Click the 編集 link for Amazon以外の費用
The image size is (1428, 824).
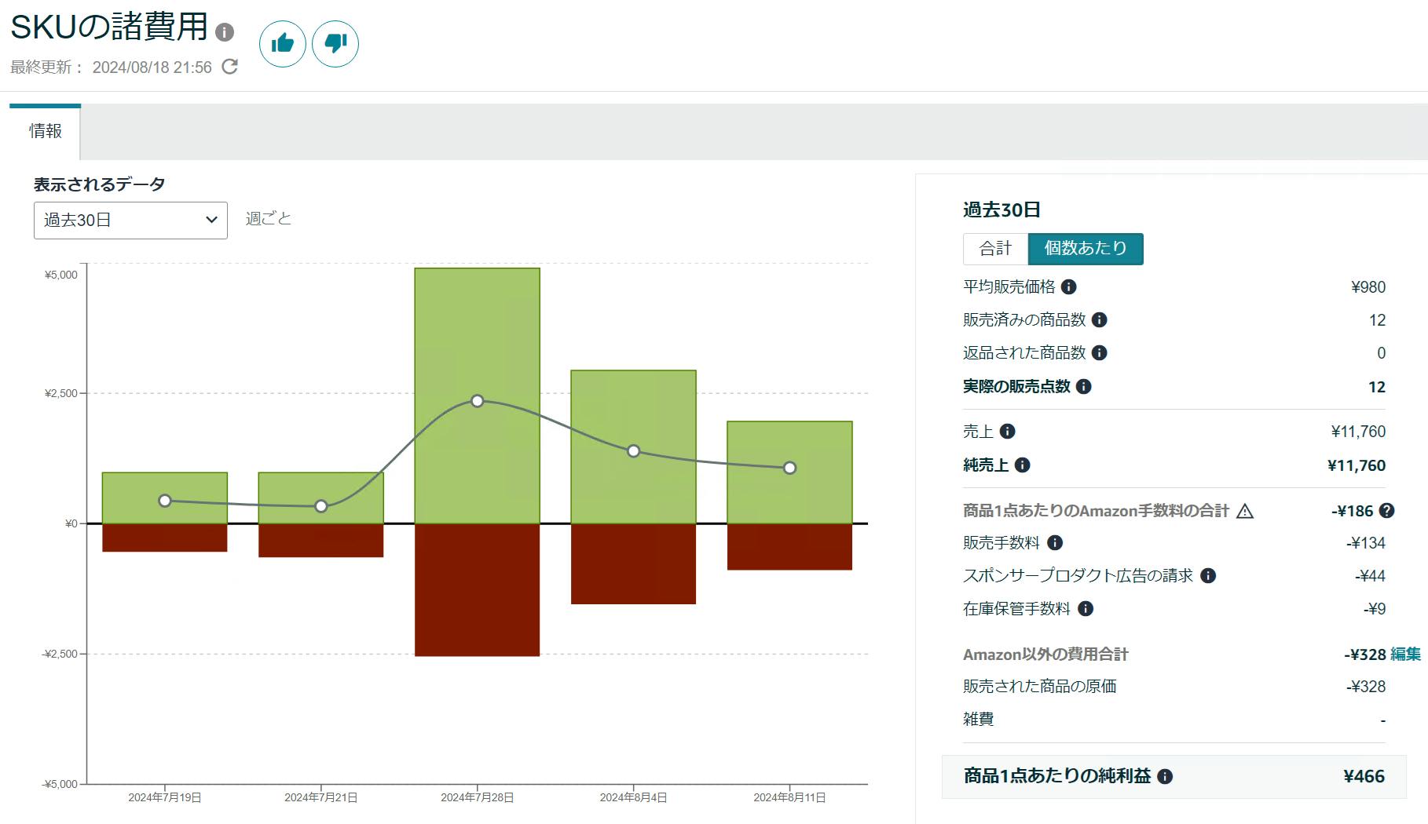click(x=1405, y=654)
